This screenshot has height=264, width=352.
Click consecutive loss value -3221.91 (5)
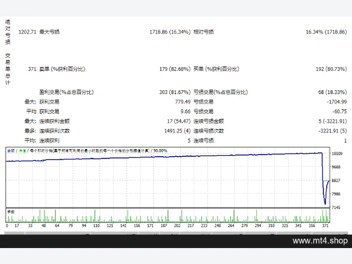[333, 131]
